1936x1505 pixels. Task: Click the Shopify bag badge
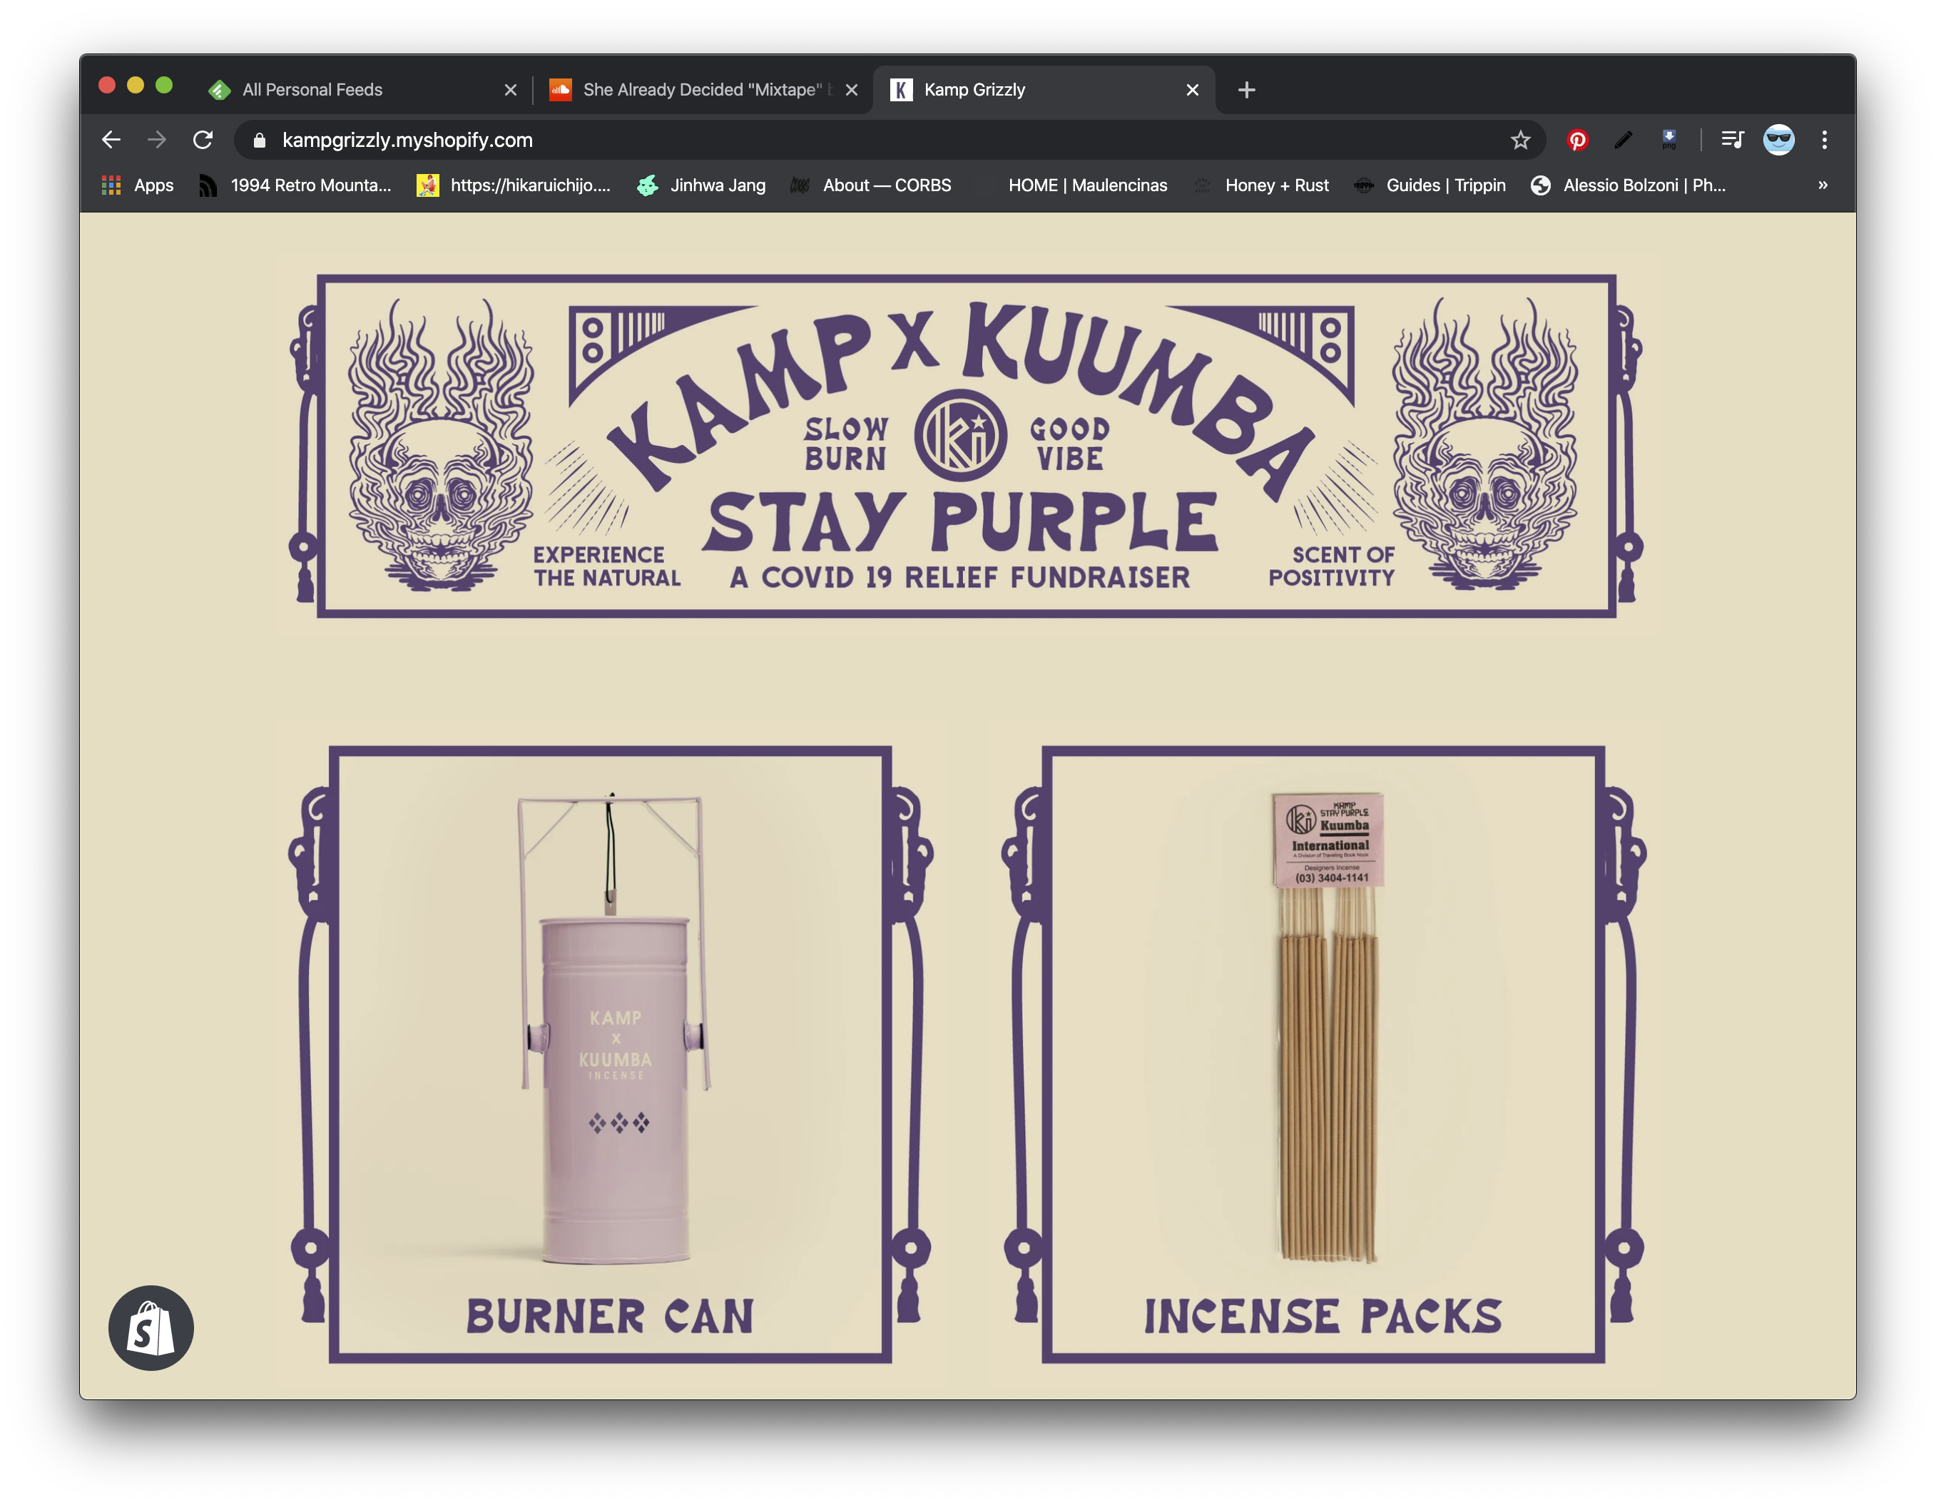click(x=151, y=1327)
